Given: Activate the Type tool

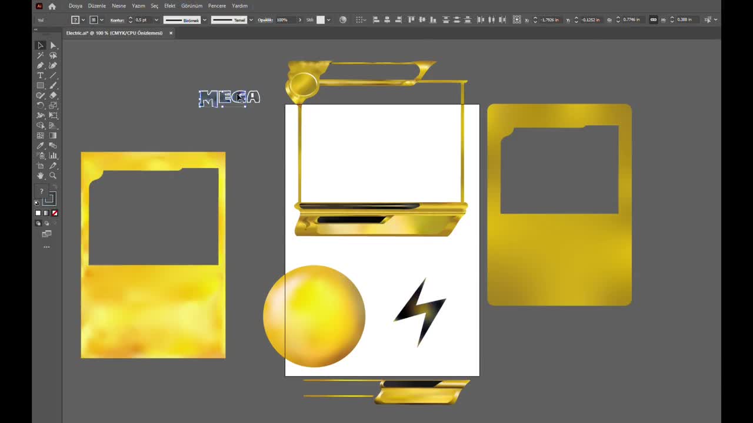Looking at the screenshot, I should click(x=40, y=75).
